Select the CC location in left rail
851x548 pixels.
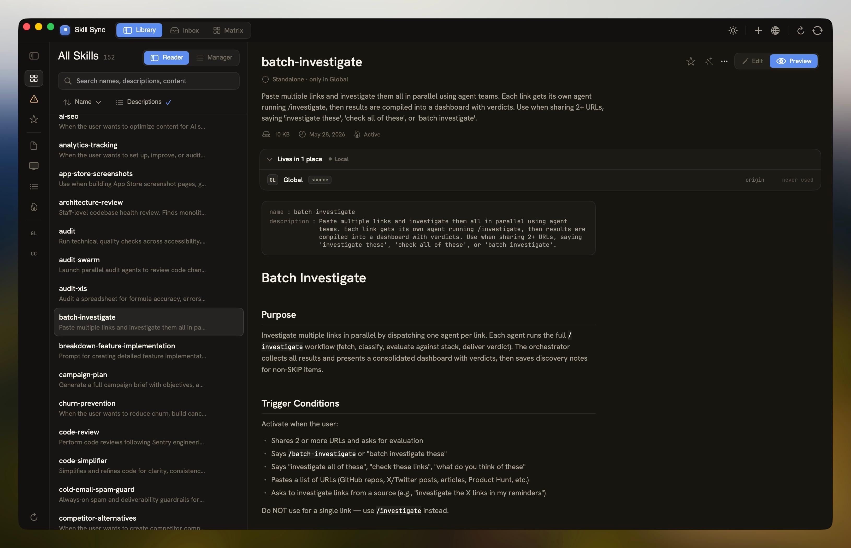pos(34,254)
